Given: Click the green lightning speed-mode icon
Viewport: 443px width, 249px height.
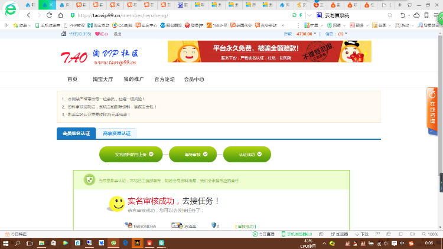Looking at the screenshot, I should (301, 15).
